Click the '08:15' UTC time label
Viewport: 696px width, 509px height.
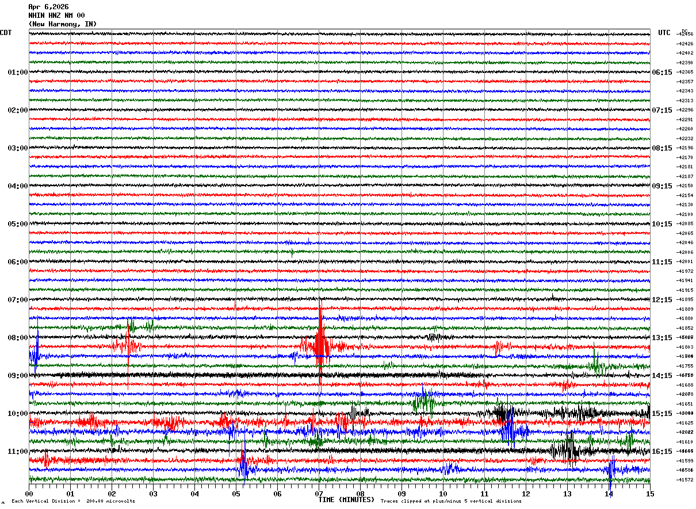[x=662, y=148]
